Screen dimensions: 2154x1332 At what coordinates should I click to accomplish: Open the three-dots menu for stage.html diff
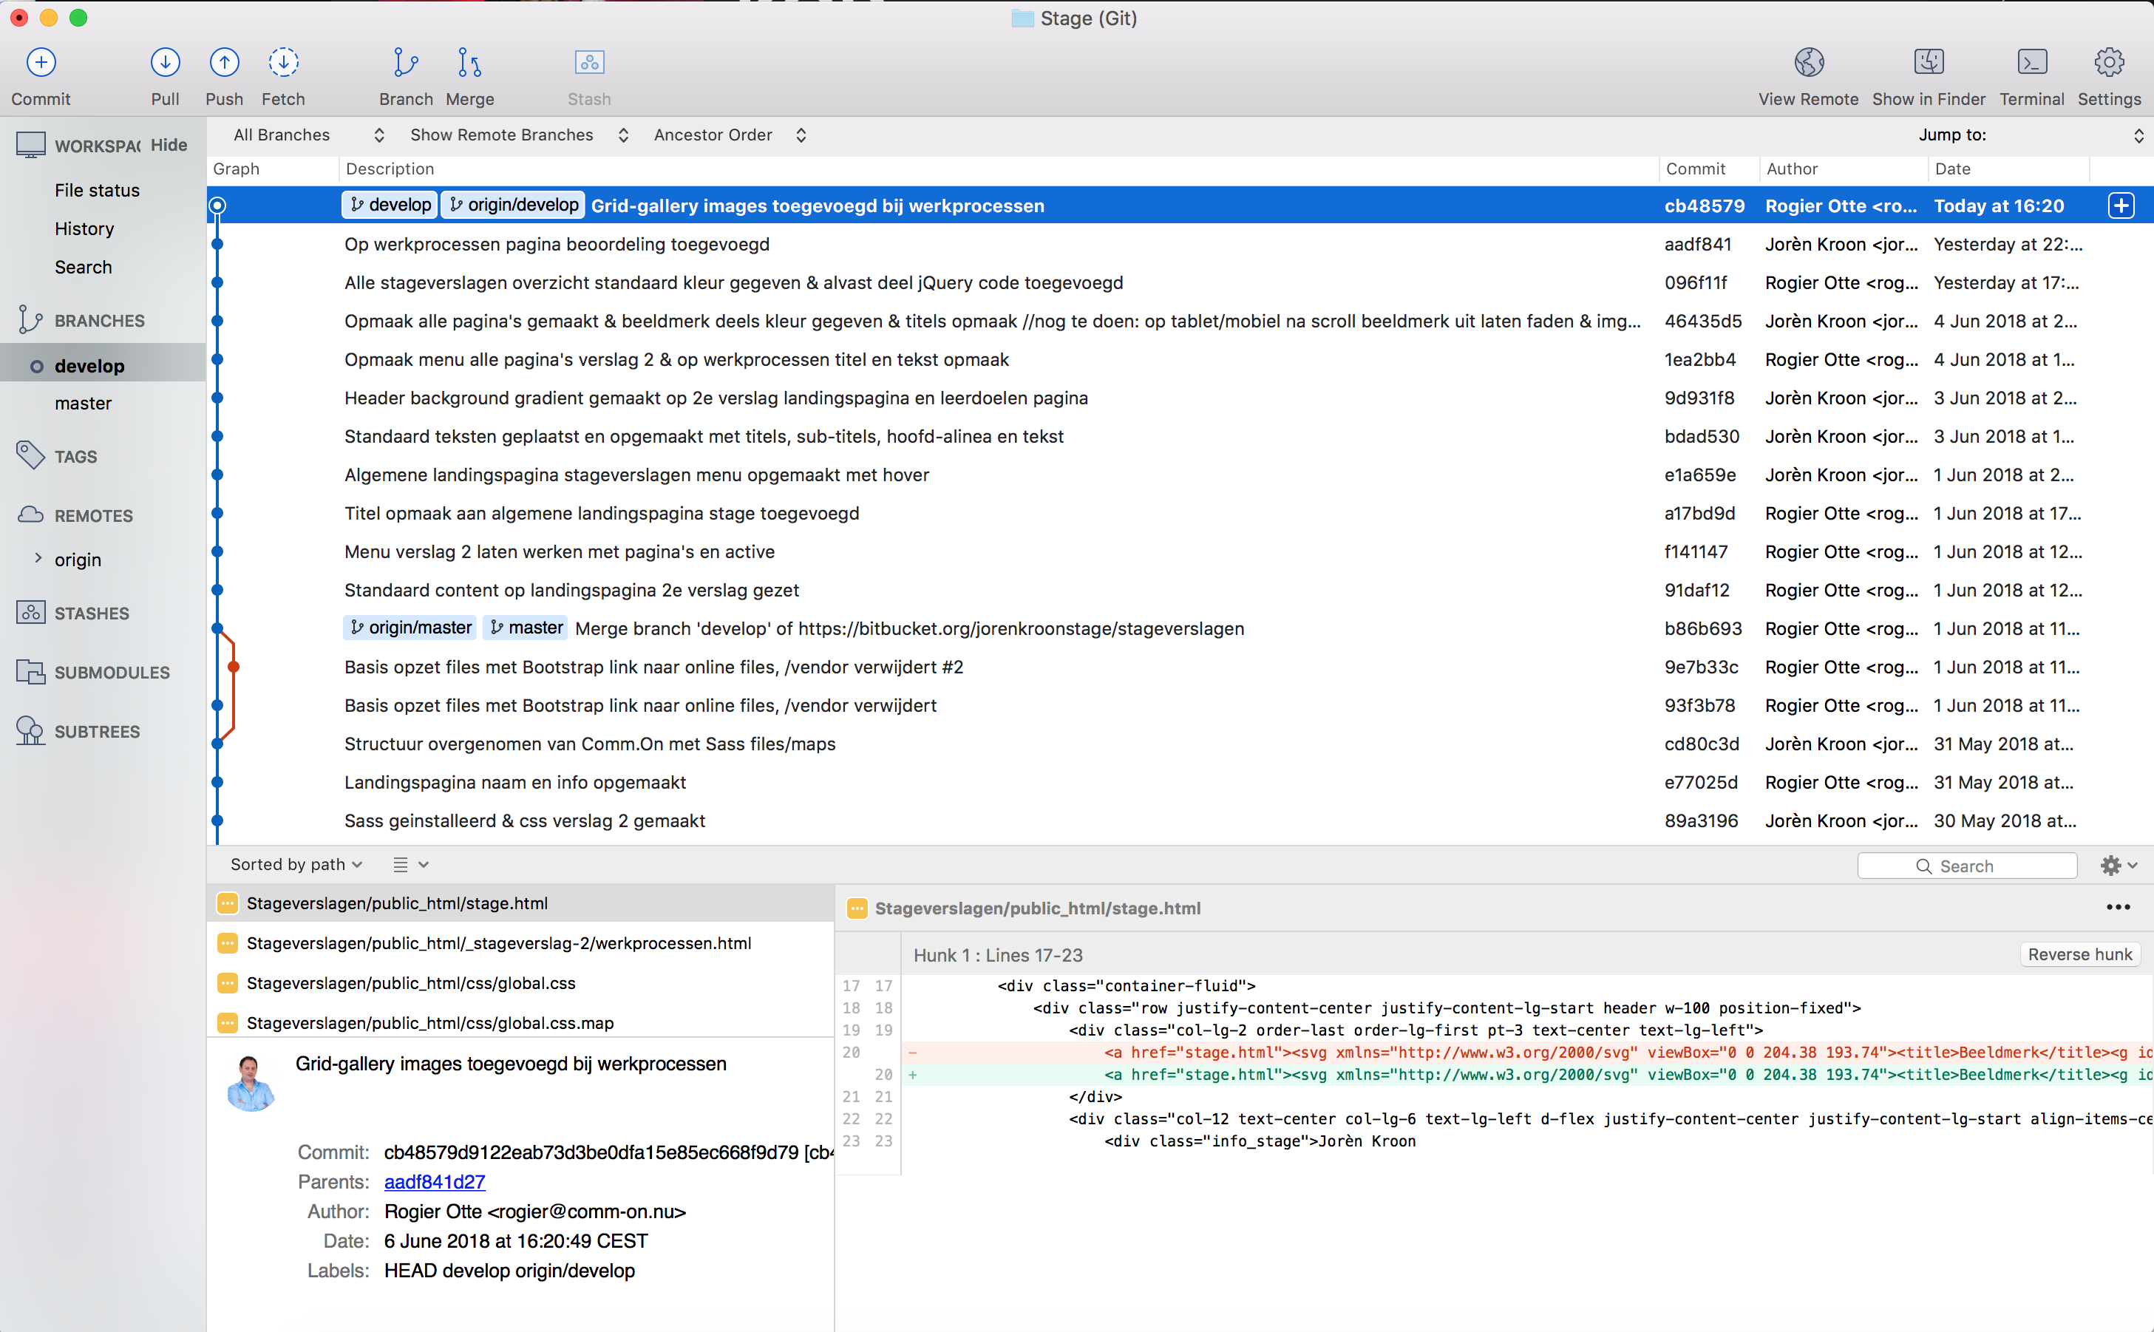click(x=2117, y=908)
